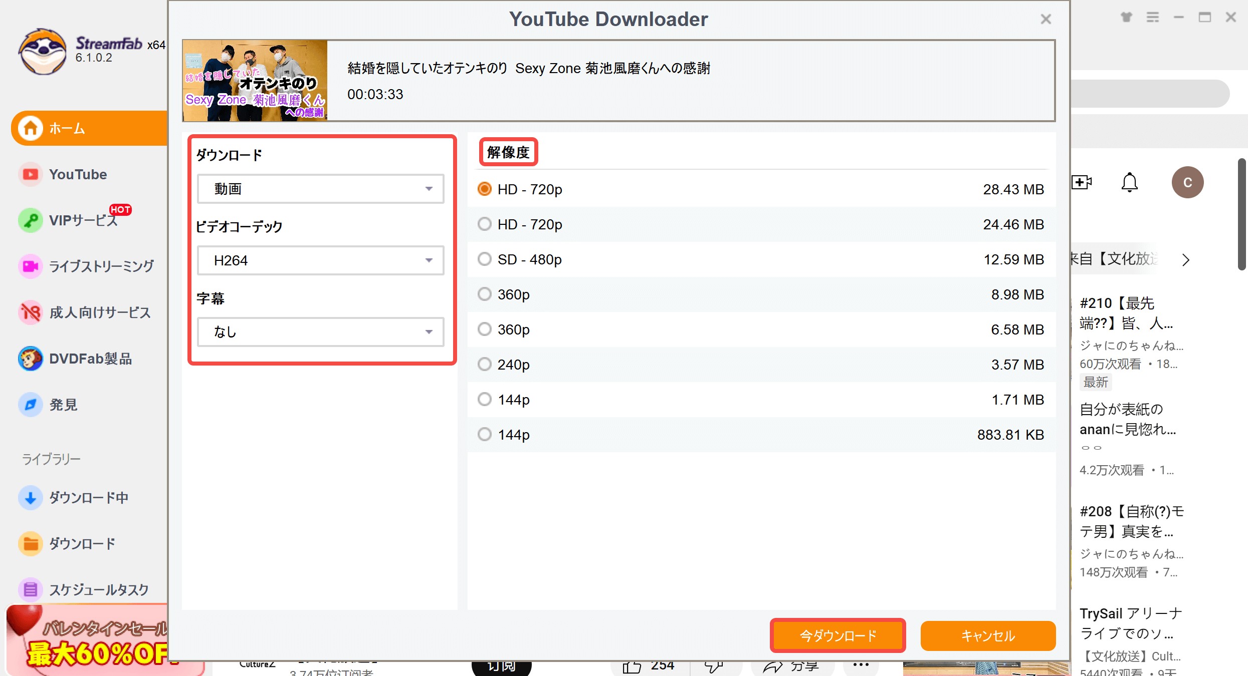This screenshot has height=676, width=1248.
Task: Click the 最新 tag under video #210
Action: pos(1096,383)
